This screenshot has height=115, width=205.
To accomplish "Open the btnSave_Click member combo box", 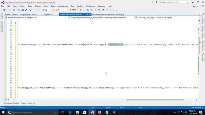I will (x=168, y=18).
